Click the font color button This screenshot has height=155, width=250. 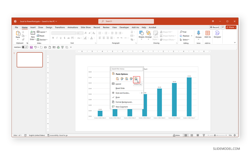coord(91,38)
